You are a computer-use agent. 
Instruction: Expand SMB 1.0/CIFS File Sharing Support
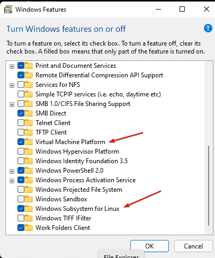[12, 104]
